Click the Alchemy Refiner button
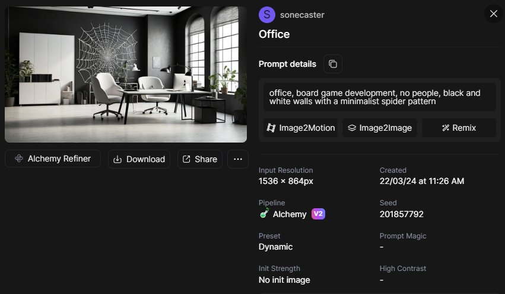This screenshot has width=505, height=294. click(53, 159)
